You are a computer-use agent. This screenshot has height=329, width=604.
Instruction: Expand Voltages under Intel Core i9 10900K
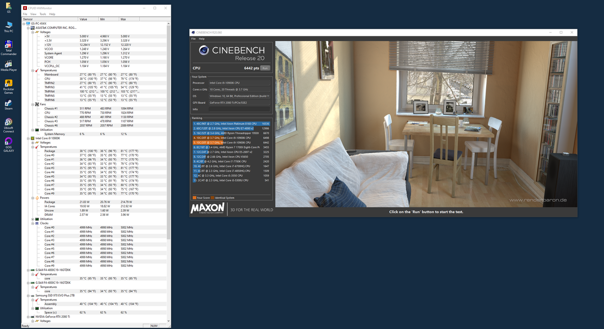click(33, 143)
